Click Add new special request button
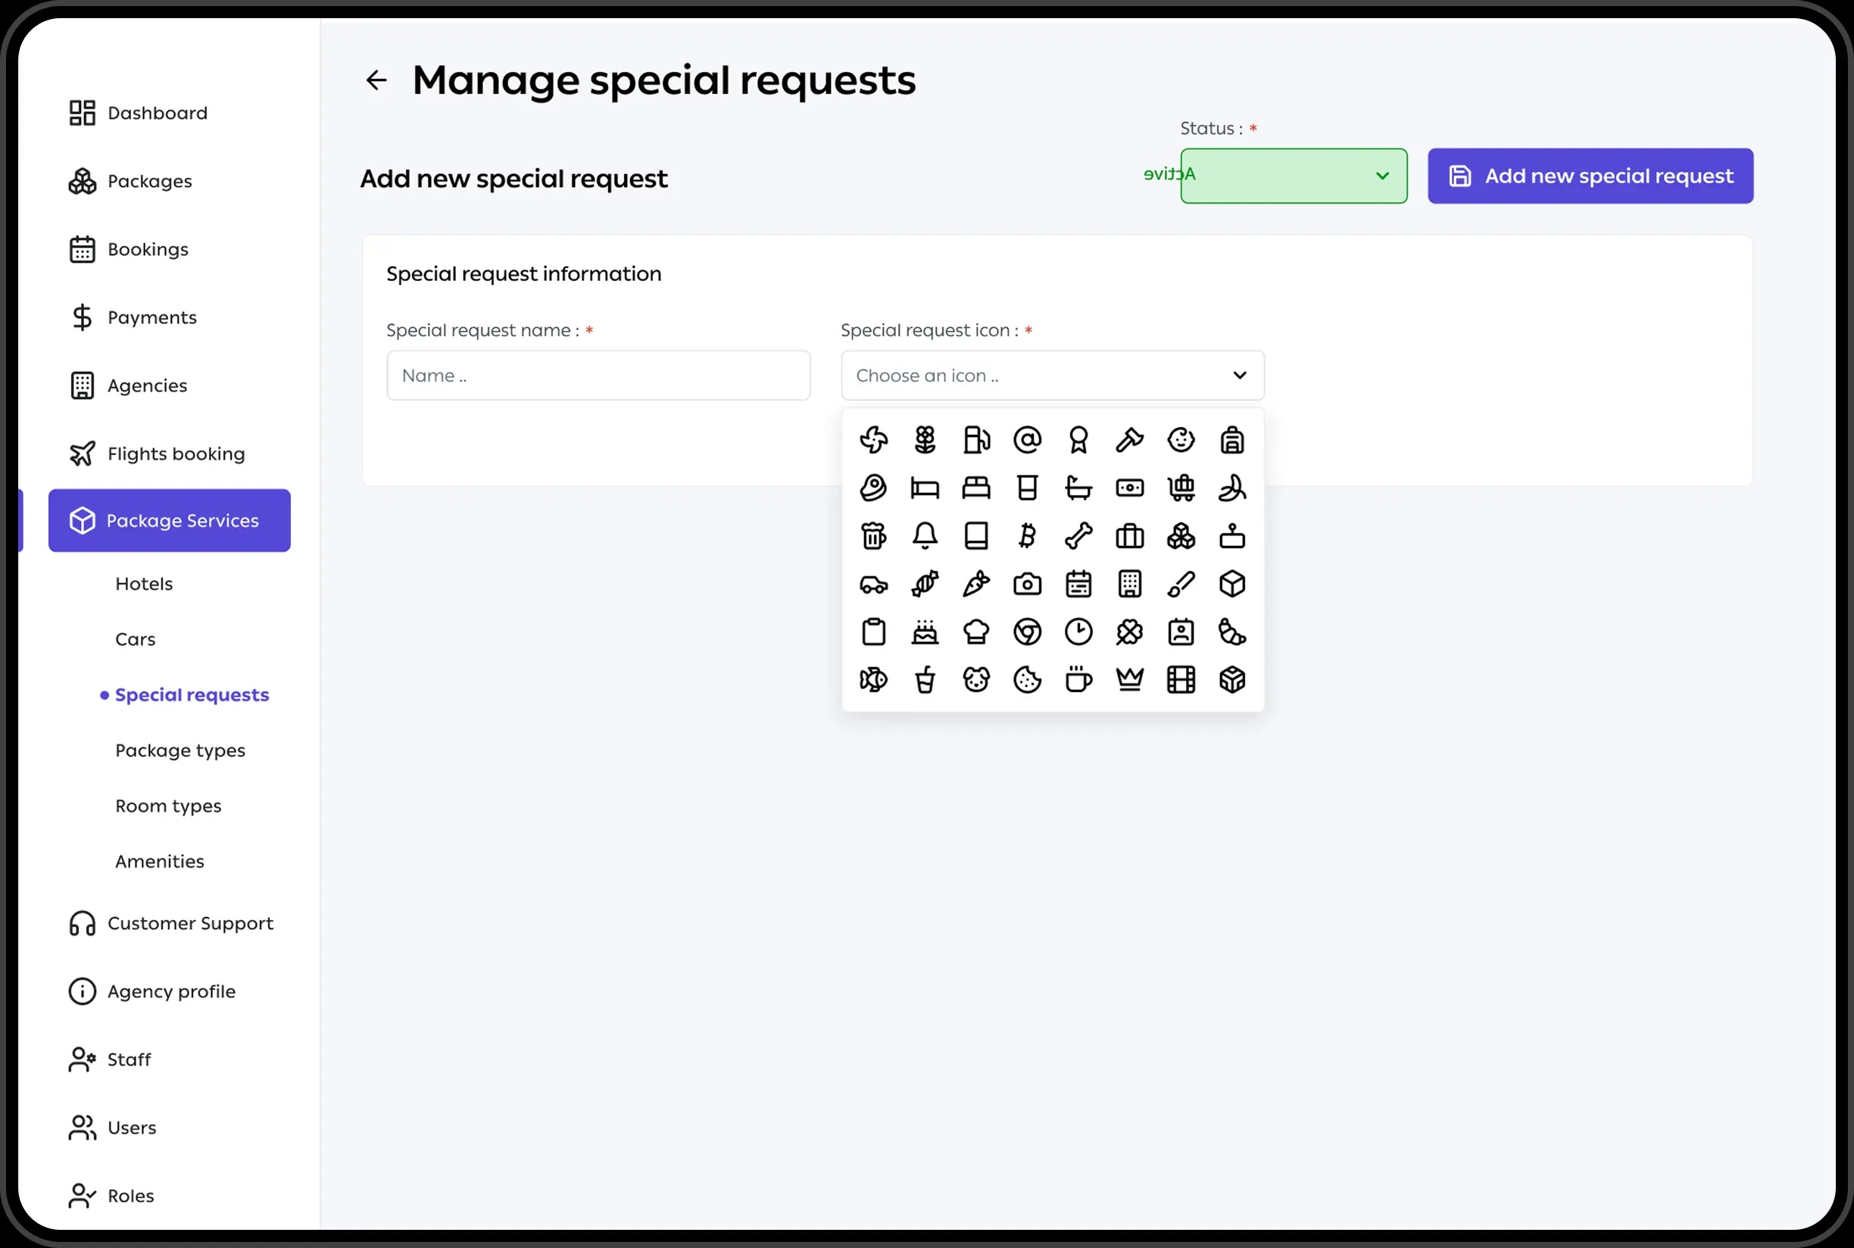 tap(1590, 176)
